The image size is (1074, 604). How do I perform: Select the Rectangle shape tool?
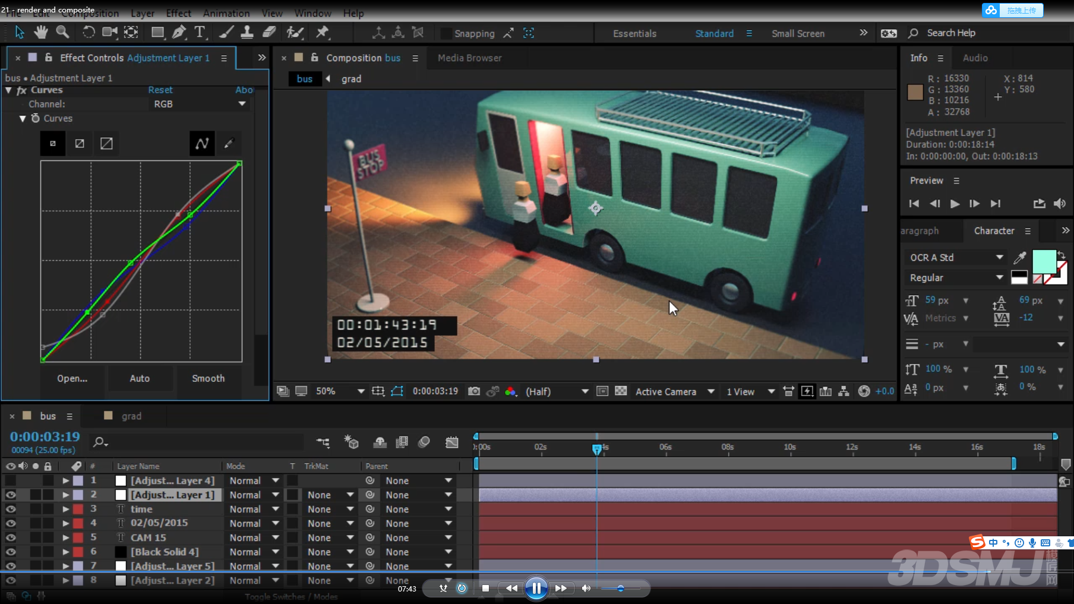[x=157, y=32]
